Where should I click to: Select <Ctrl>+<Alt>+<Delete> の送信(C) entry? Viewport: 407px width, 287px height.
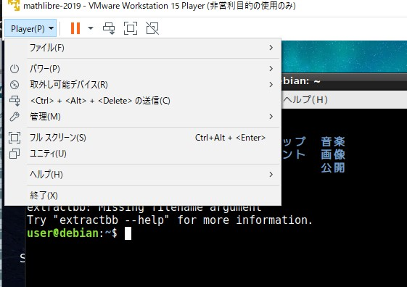143,101
